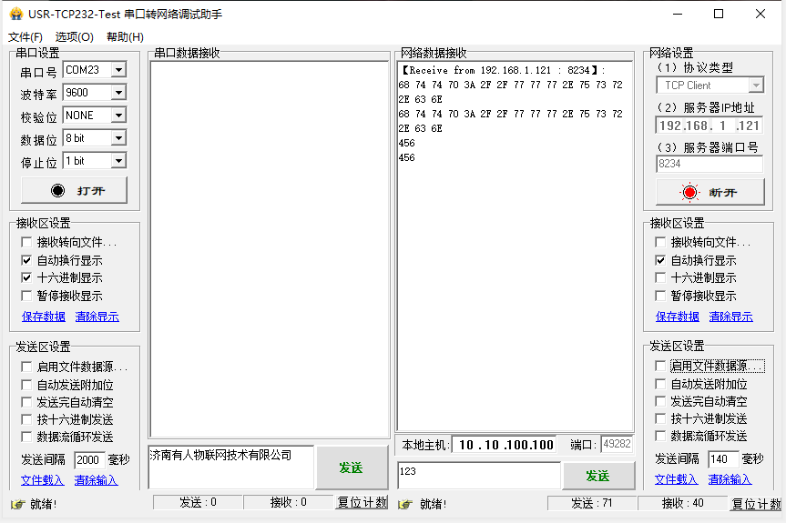Viewport: 786px width, 523px height.
Task: Check network pause receive display (暂停接收显示)
Action: coord(661,296)
